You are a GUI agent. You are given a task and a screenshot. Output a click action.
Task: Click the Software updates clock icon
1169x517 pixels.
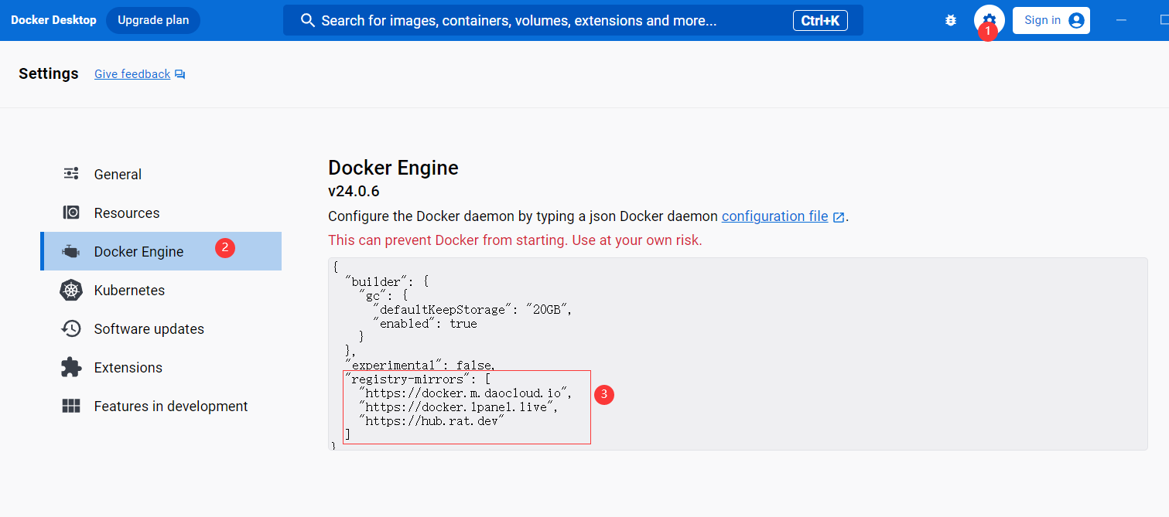[71, 328]
